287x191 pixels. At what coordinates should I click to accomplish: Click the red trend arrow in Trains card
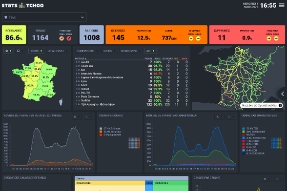click(69, 38)
